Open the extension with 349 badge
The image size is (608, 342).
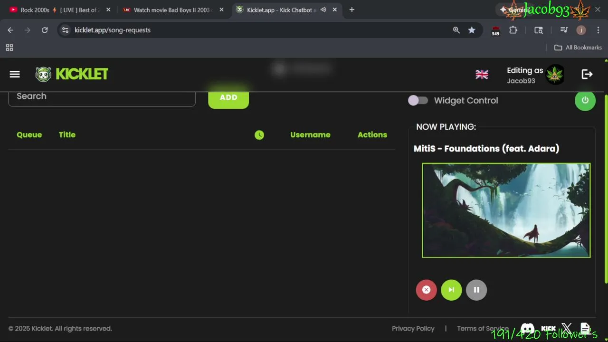[495, 30]
